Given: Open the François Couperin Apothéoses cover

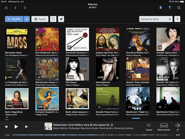Looking at the screenshot, I should [47, 99].
